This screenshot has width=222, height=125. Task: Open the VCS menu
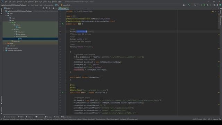49,2
